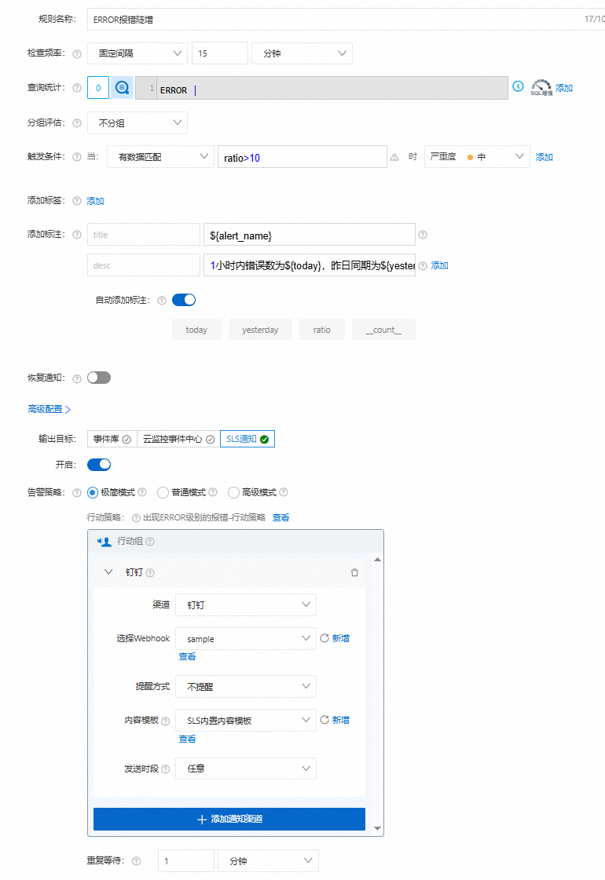605x880 pixels.
Task: Open the SLS内置内容模板 dropdown
Action: 246,720
